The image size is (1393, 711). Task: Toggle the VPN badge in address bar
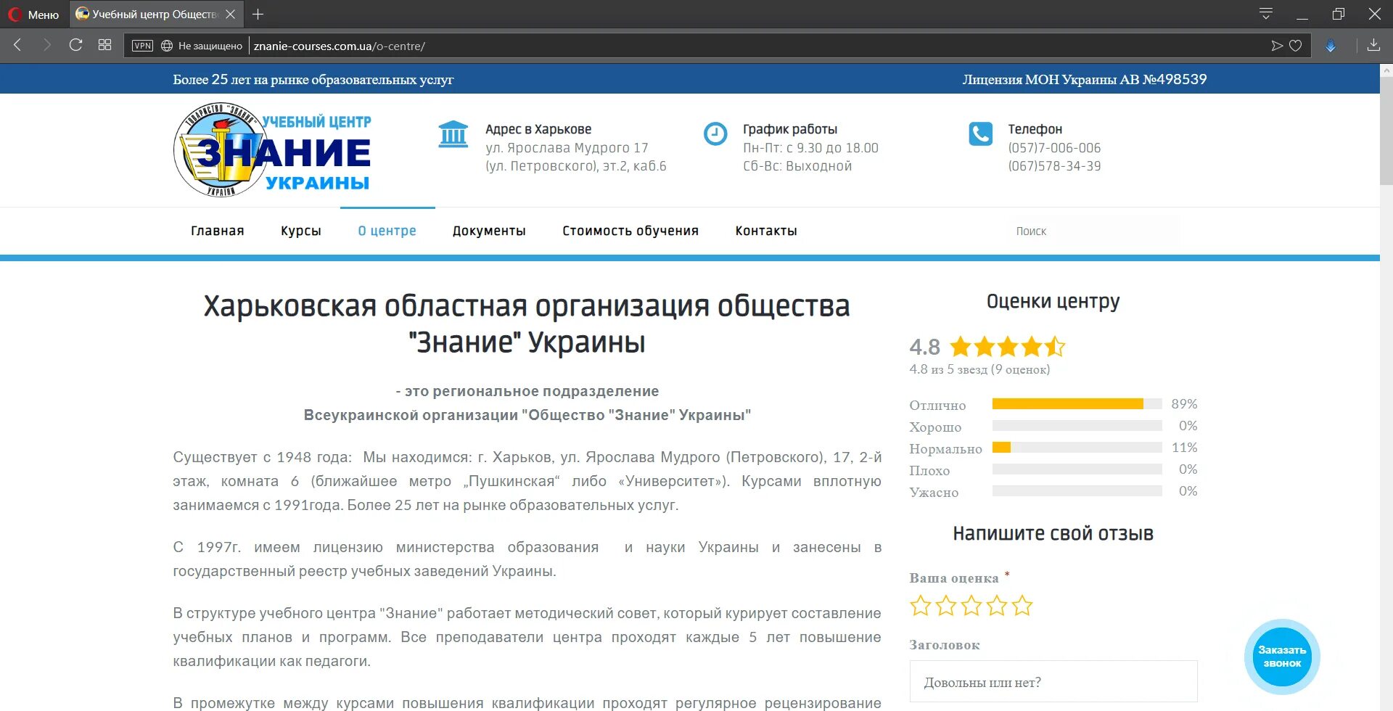(x=142, y=46)
